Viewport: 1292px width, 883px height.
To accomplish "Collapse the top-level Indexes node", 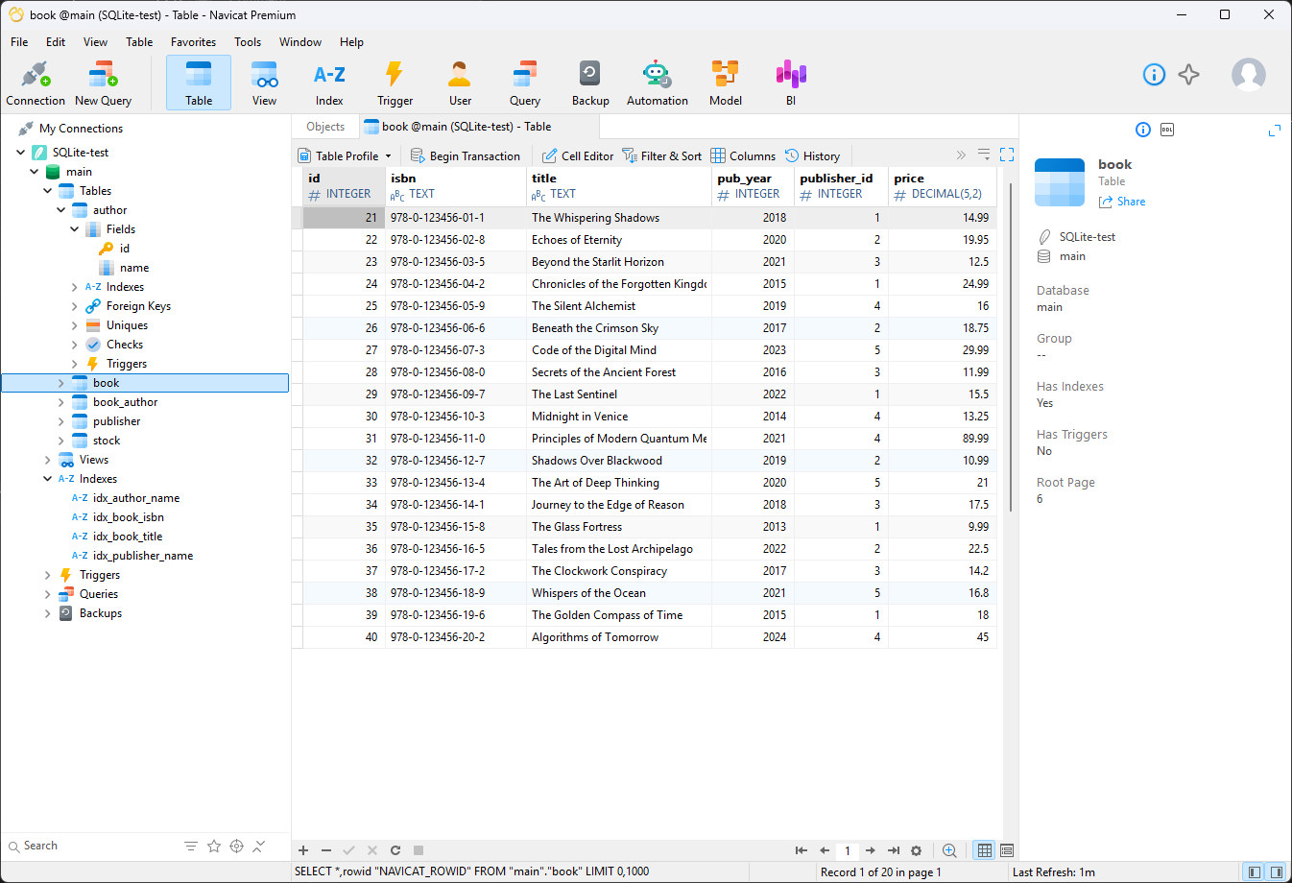I will coord(48,479).
